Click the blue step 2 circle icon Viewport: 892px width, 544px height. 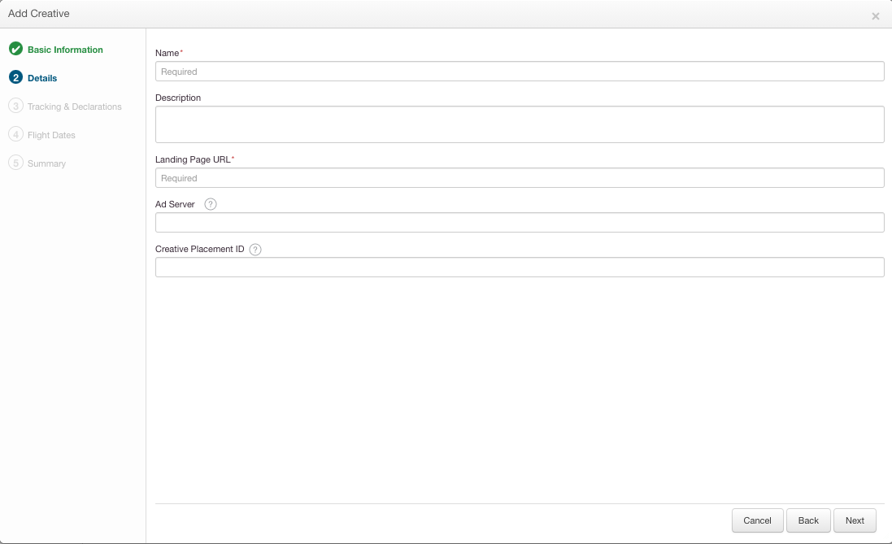click(15, 78)
